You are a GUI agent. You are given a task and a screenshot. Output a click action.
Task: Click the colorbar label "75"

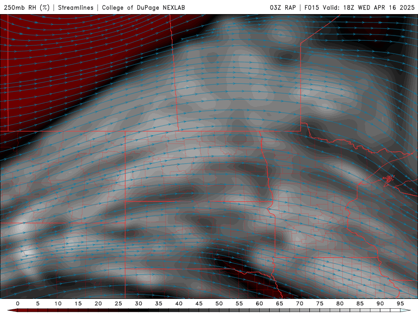tap(320, 304)
